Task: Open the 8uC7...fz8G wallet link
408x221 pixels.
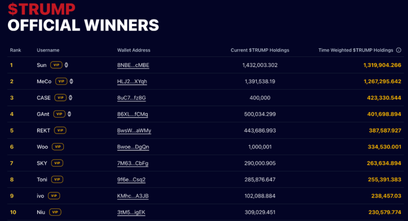Action: [x=131, y=98]
